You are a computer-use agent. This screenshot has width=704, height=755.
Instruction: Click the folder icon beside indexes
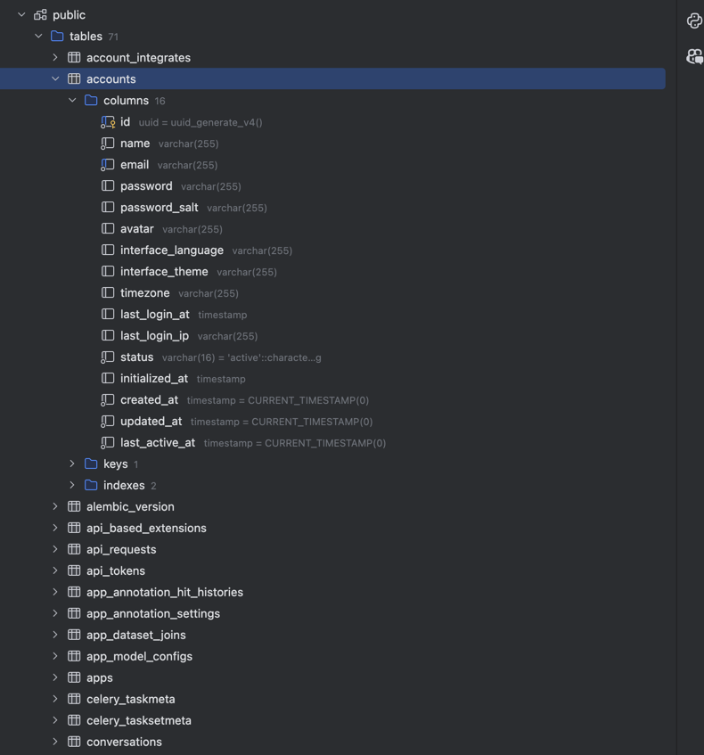(91, 485)
